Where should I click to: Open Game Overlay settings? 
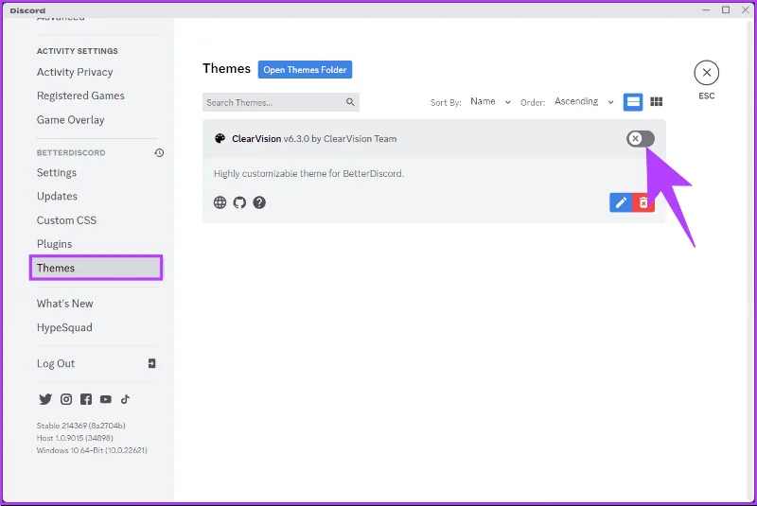click(70, 120)
